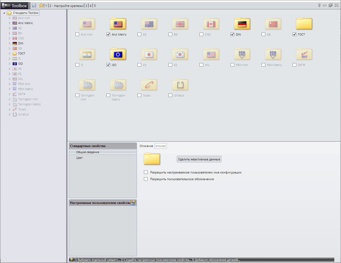
Task: Click the save diskette icon in toolbar
Action: click(34, 5)
